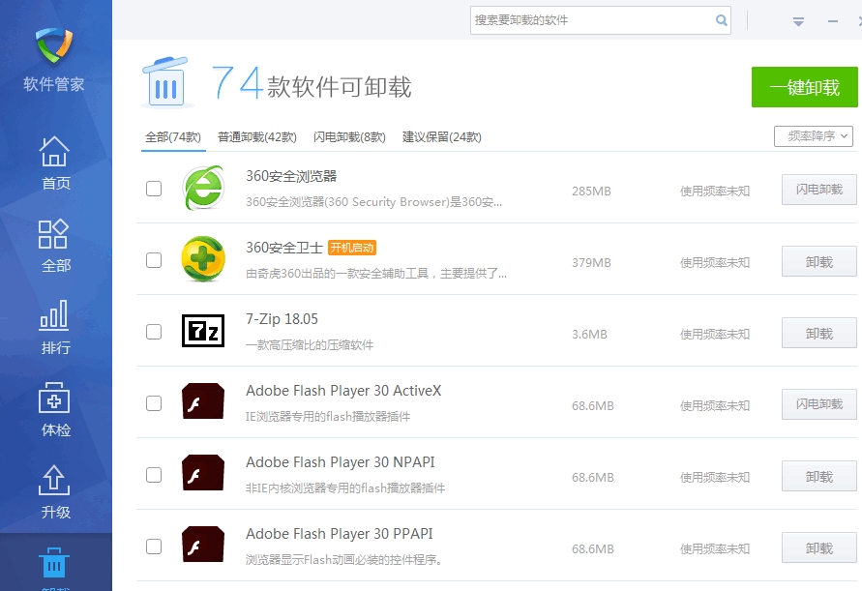Click the search magnifier icon
Screen dimensions: 862x591
[722, 20]
